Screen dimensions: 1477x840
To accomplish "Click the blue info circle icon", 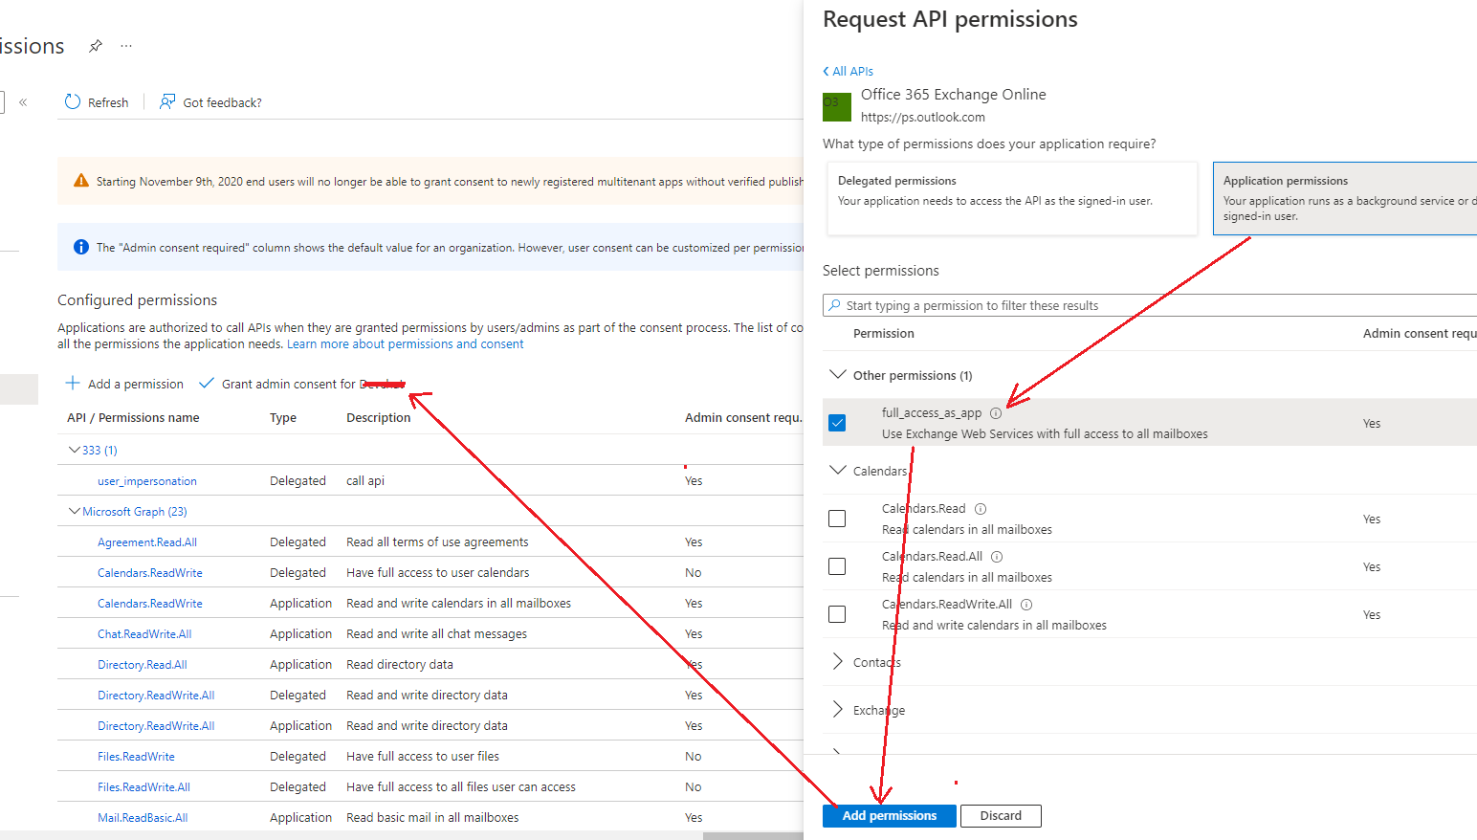I will (81, 247).
